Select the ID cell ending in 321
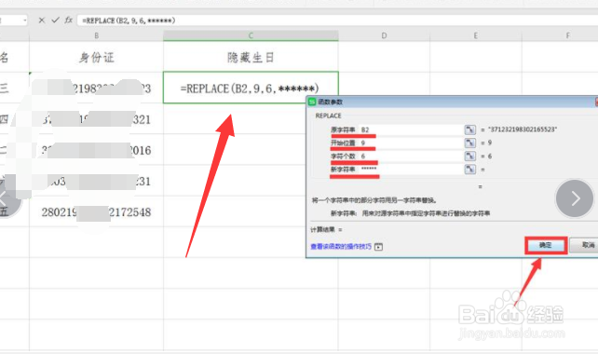598x354 pixels. (97, 119)
